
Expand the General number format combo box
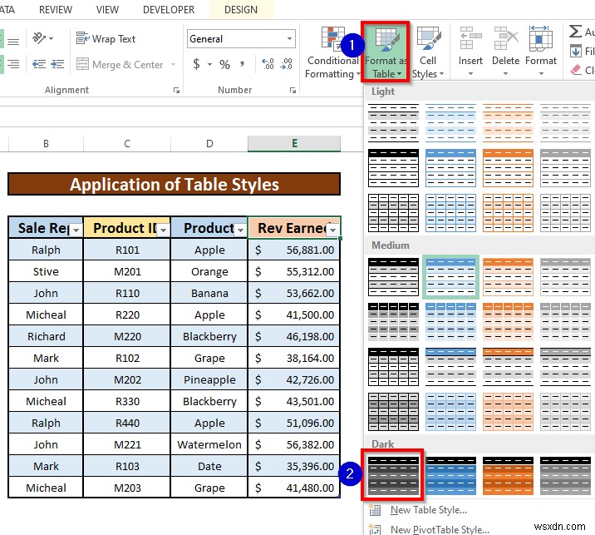tap(289, 39)
